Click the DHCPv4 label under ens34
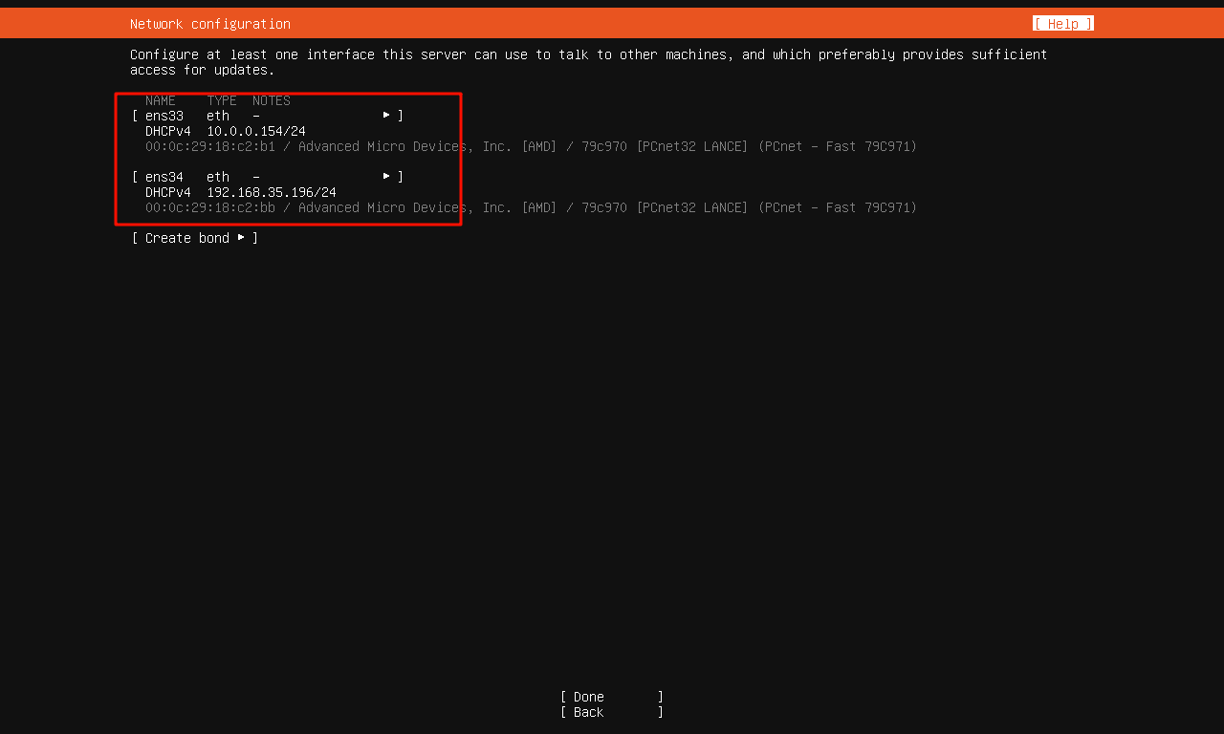 [167, 192]
